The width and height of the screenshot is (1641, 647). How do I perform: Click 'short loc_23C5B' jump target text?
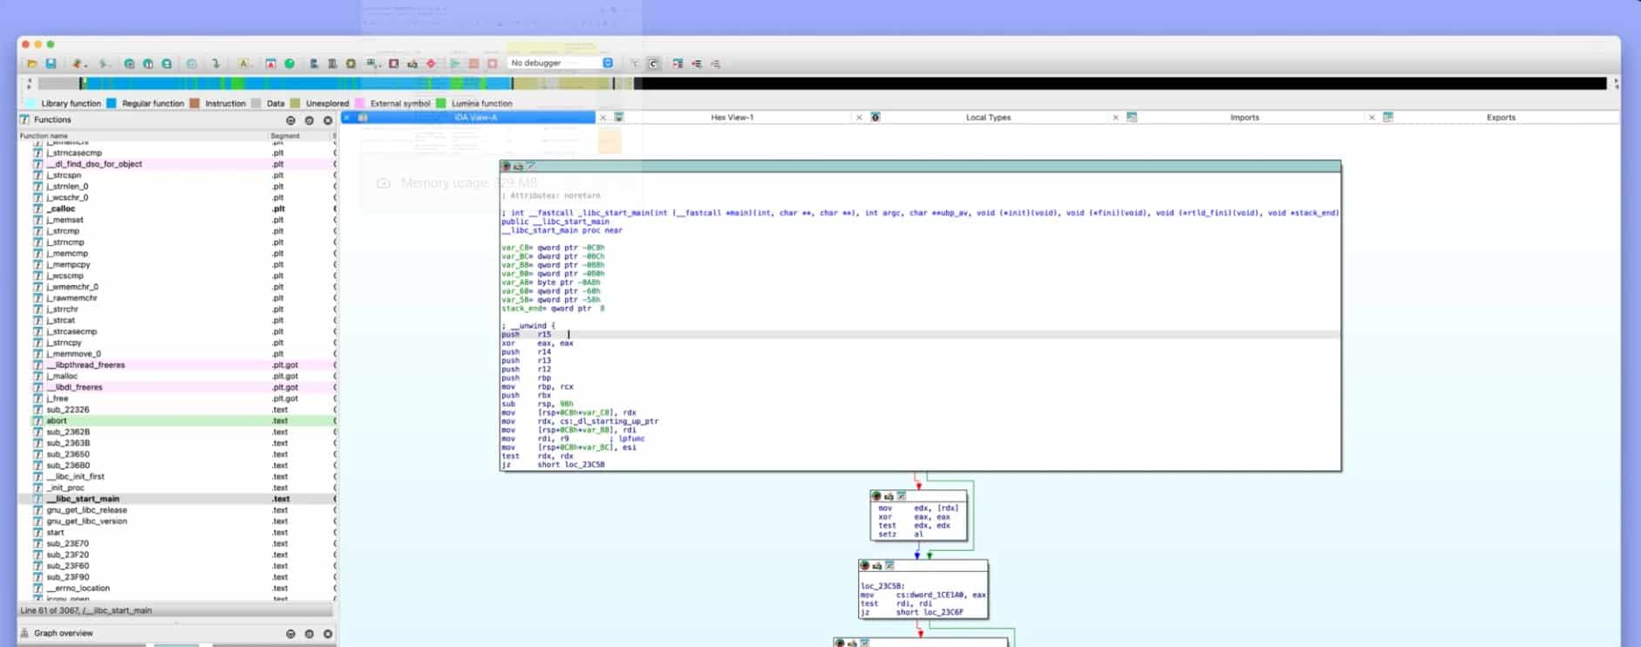point(571,465)
